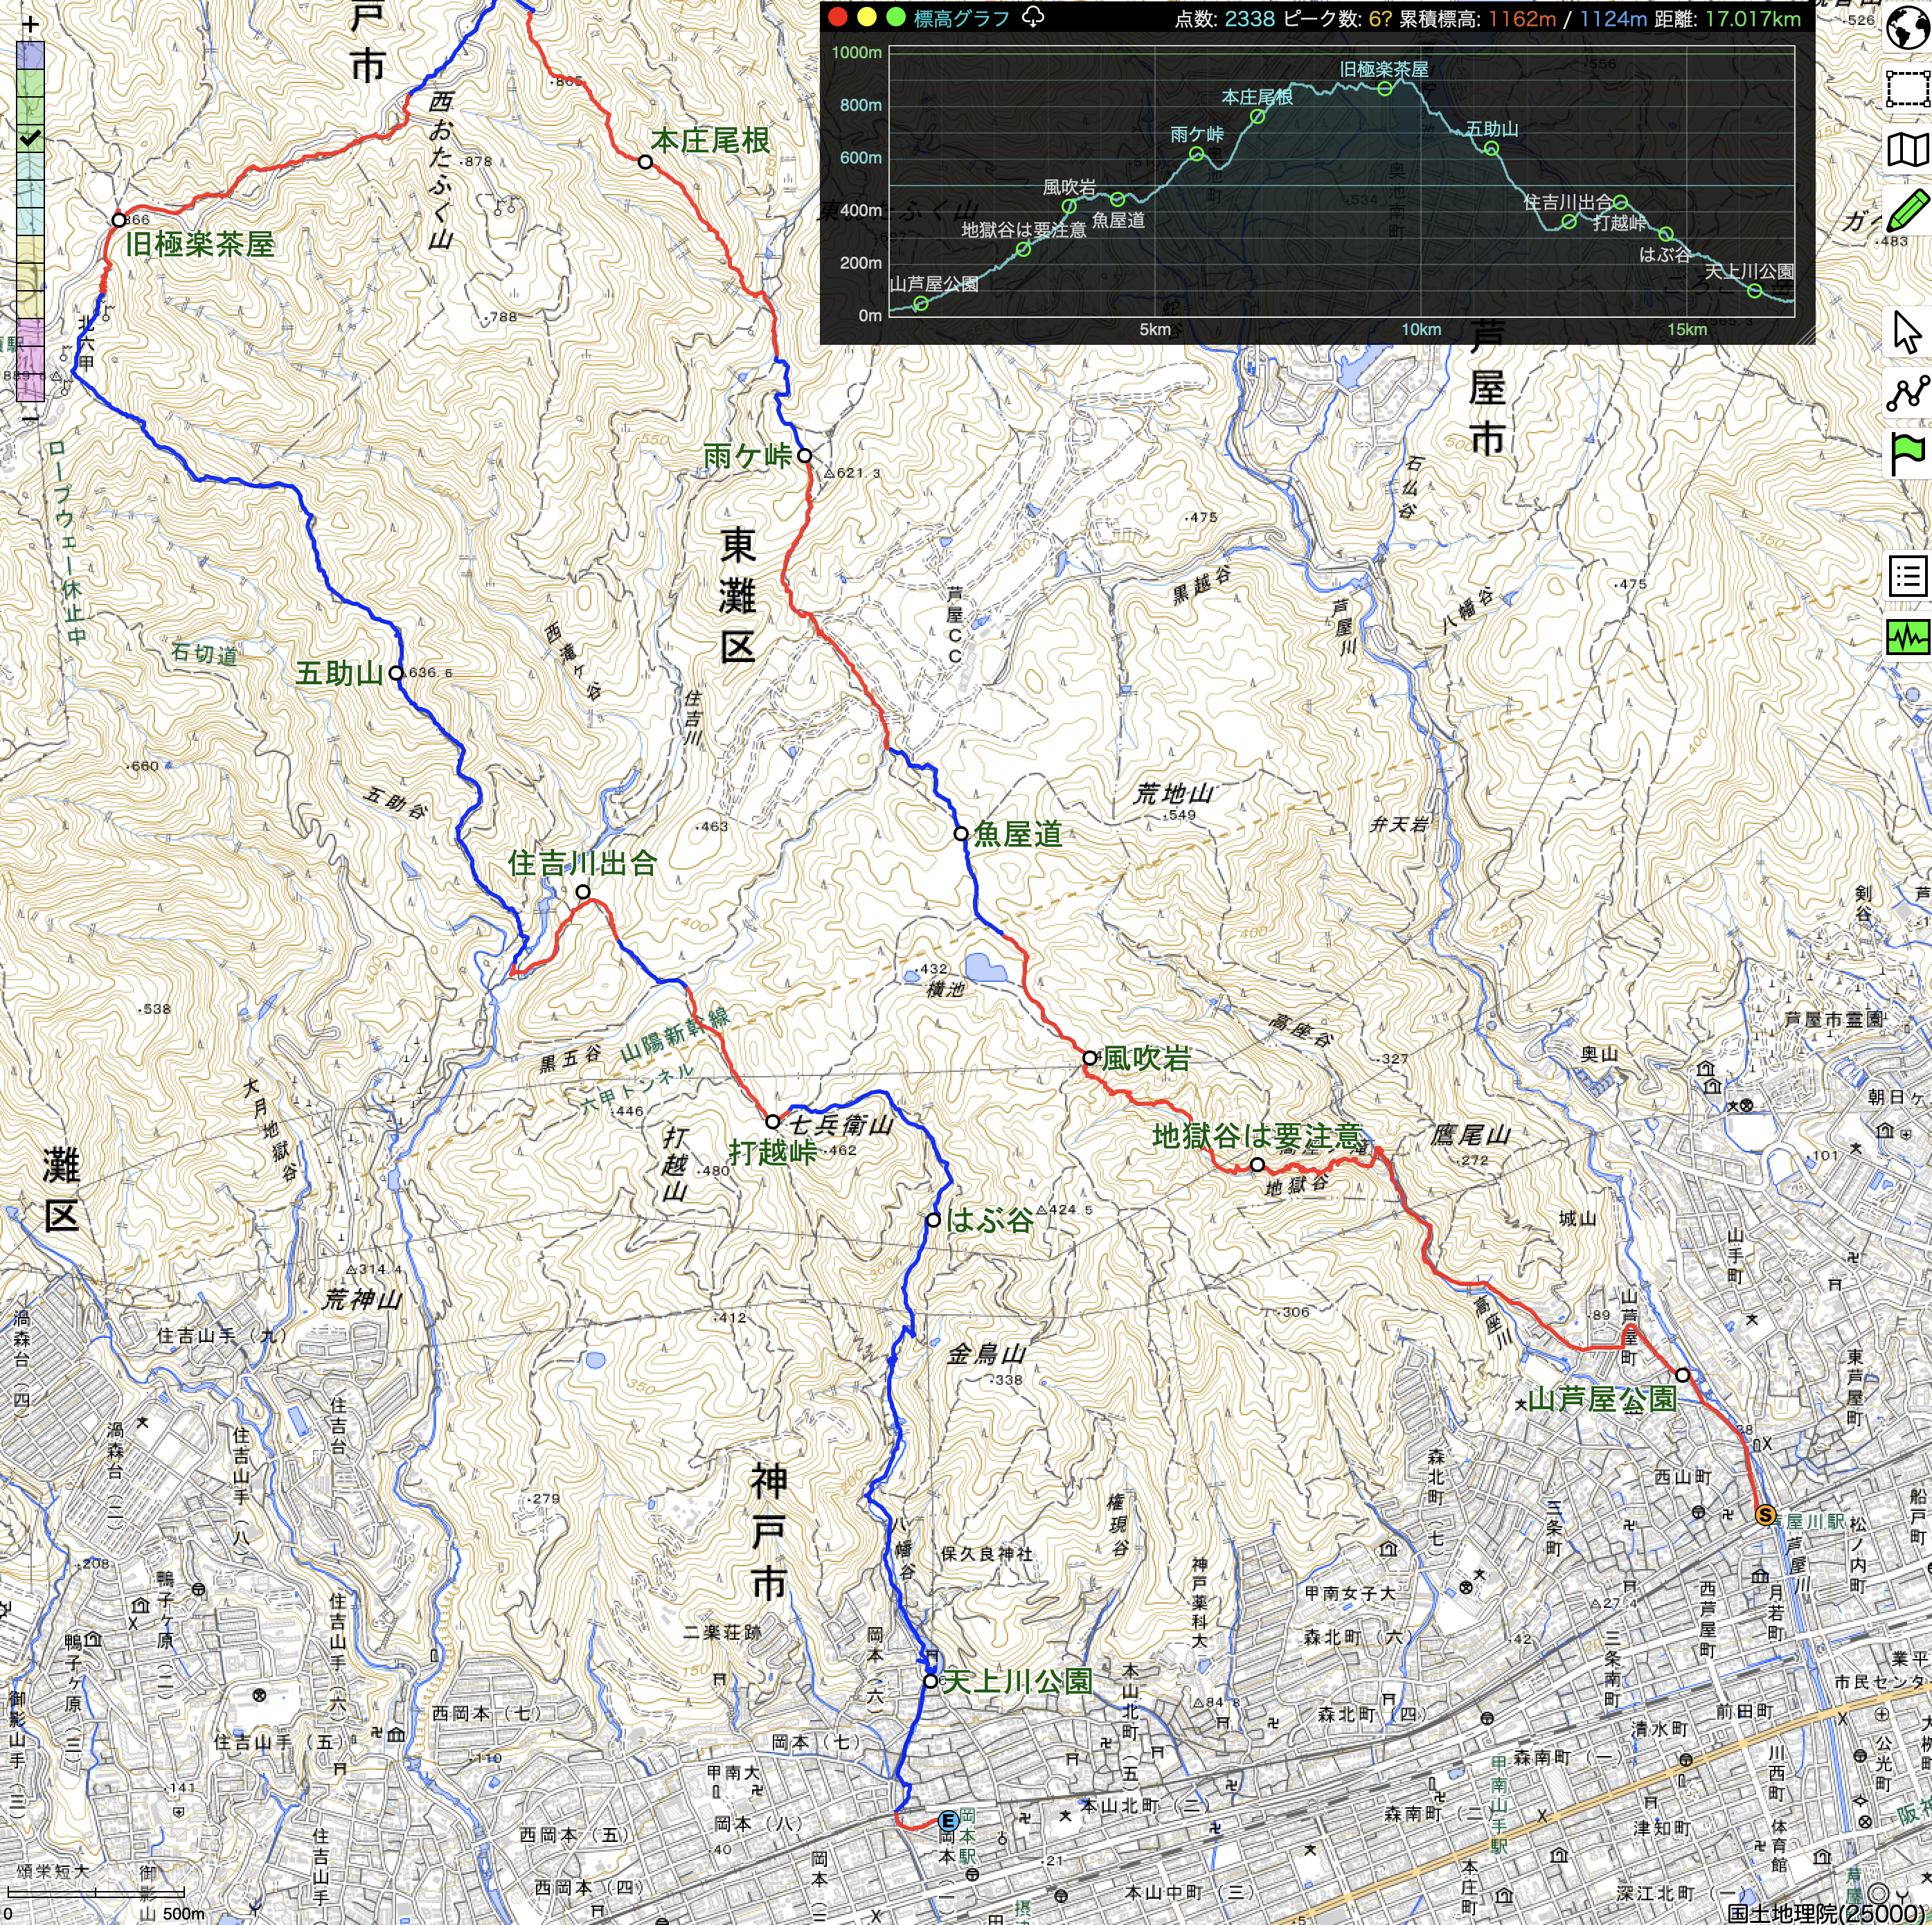Click 旧極楽茶屋 point on elevation graph
Image resolution: width=1932 pixels, height=1925 pixels.
click(x=1385, y=88)
